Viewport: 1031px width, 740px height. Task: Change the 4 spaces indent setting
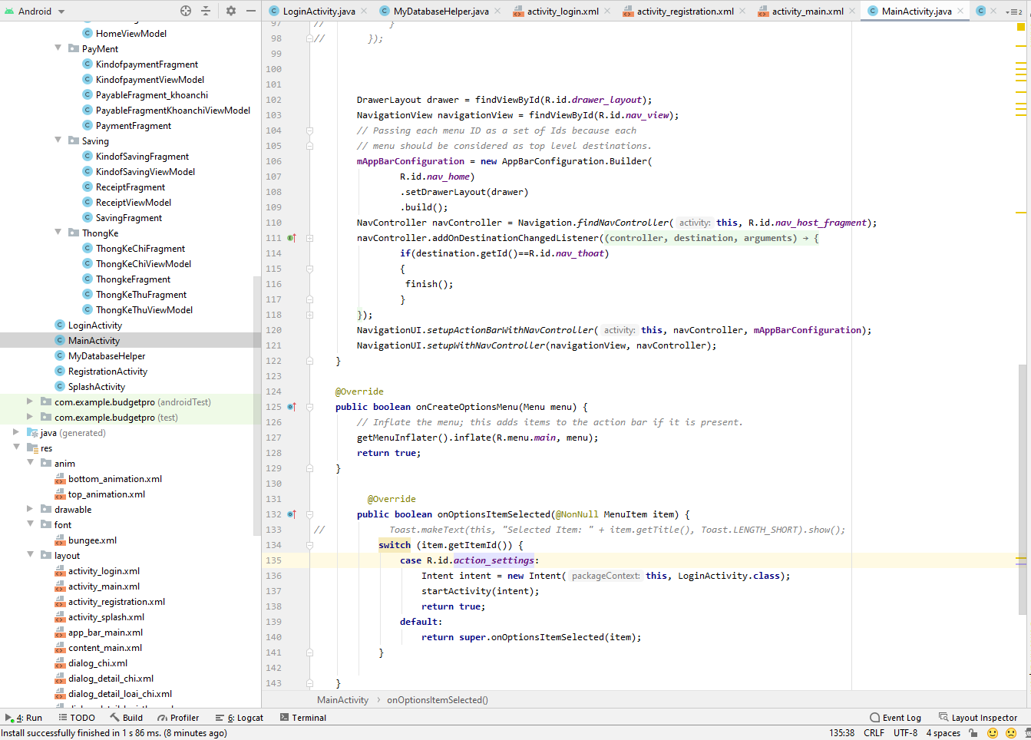tap(943, 733)
